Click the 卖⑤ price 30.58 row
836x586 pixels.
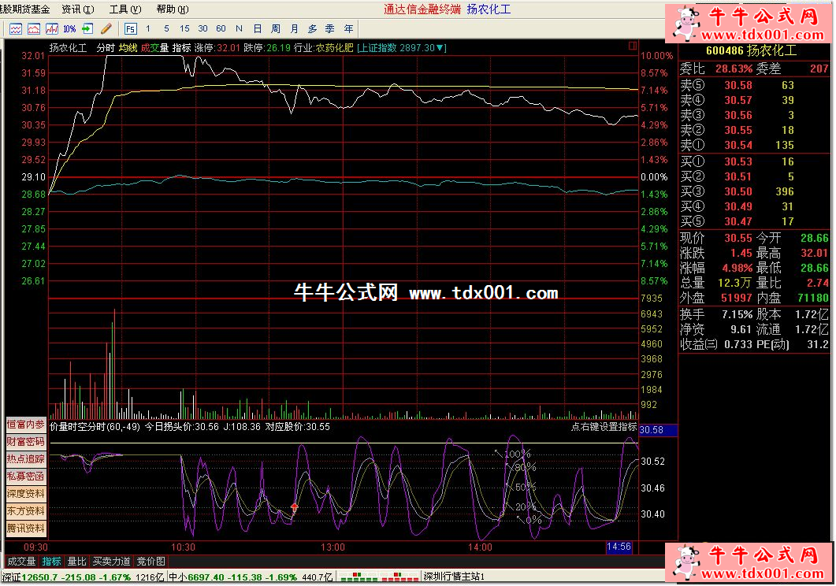click(x=754, y=85)
